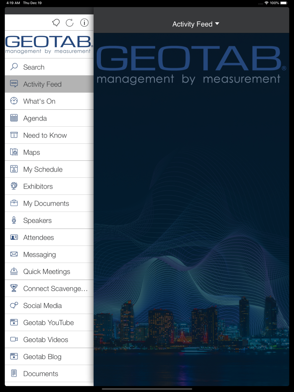Click the Messaging envelope icon
This screenshot has height=392, width=294.
click(14, 254)
